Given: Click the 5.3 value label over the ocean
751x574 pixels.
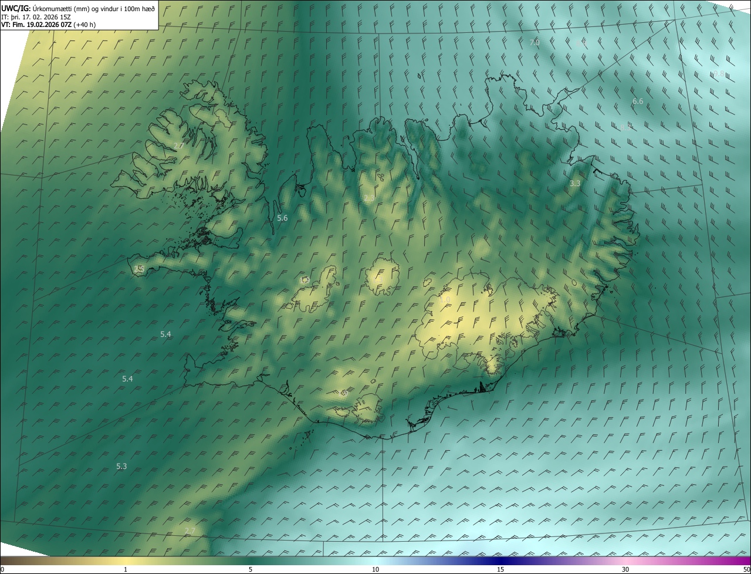Looking at the screenshot, I should point(121,467).
